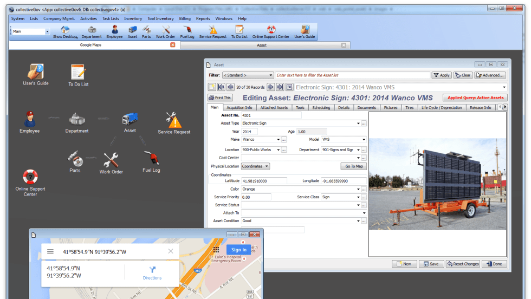Switch to the Life Cycle / Depreciation tab
This screenshot has height=299, width=531.
442,108
